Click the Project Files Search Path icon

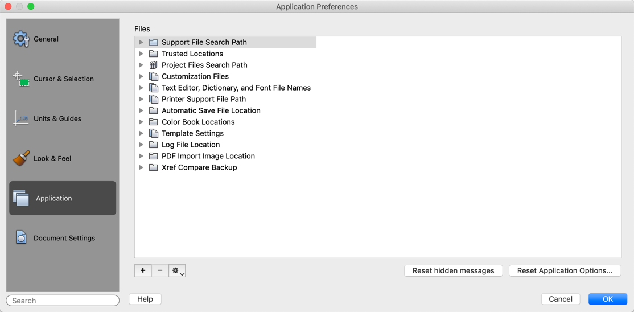[x=154, y=65]
